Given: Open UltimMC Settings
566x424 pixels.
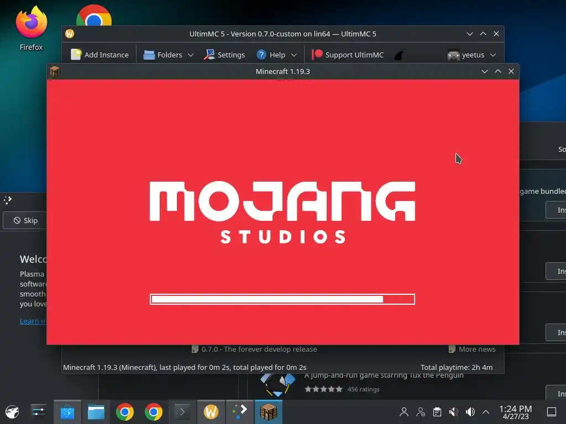Looking at the screenshot, I should click(x=224, y=55).
